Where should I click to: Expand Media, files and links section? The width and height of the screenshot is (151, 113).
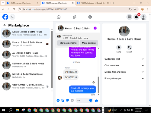point(124,72)
